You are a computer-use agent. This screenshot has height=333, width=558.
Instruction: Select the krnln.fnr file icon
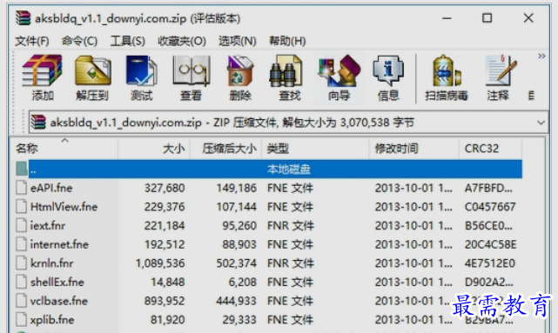(x=22, y=263)
